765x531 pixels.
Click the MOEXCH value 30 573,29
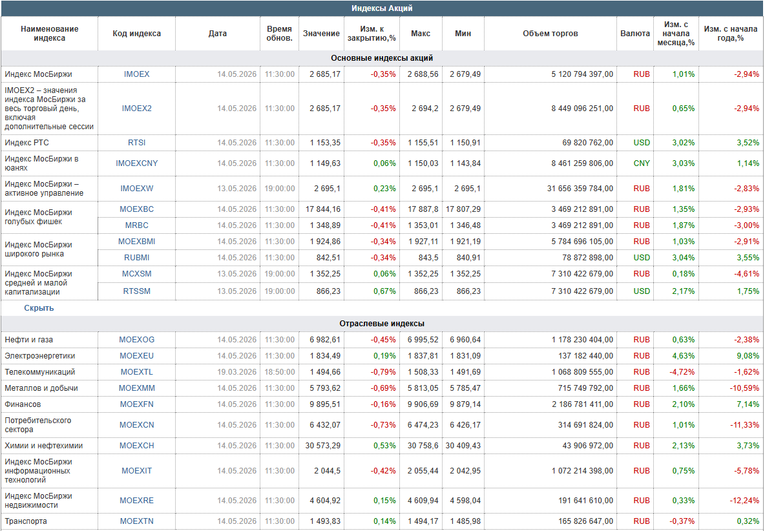[x=323, y=446]
